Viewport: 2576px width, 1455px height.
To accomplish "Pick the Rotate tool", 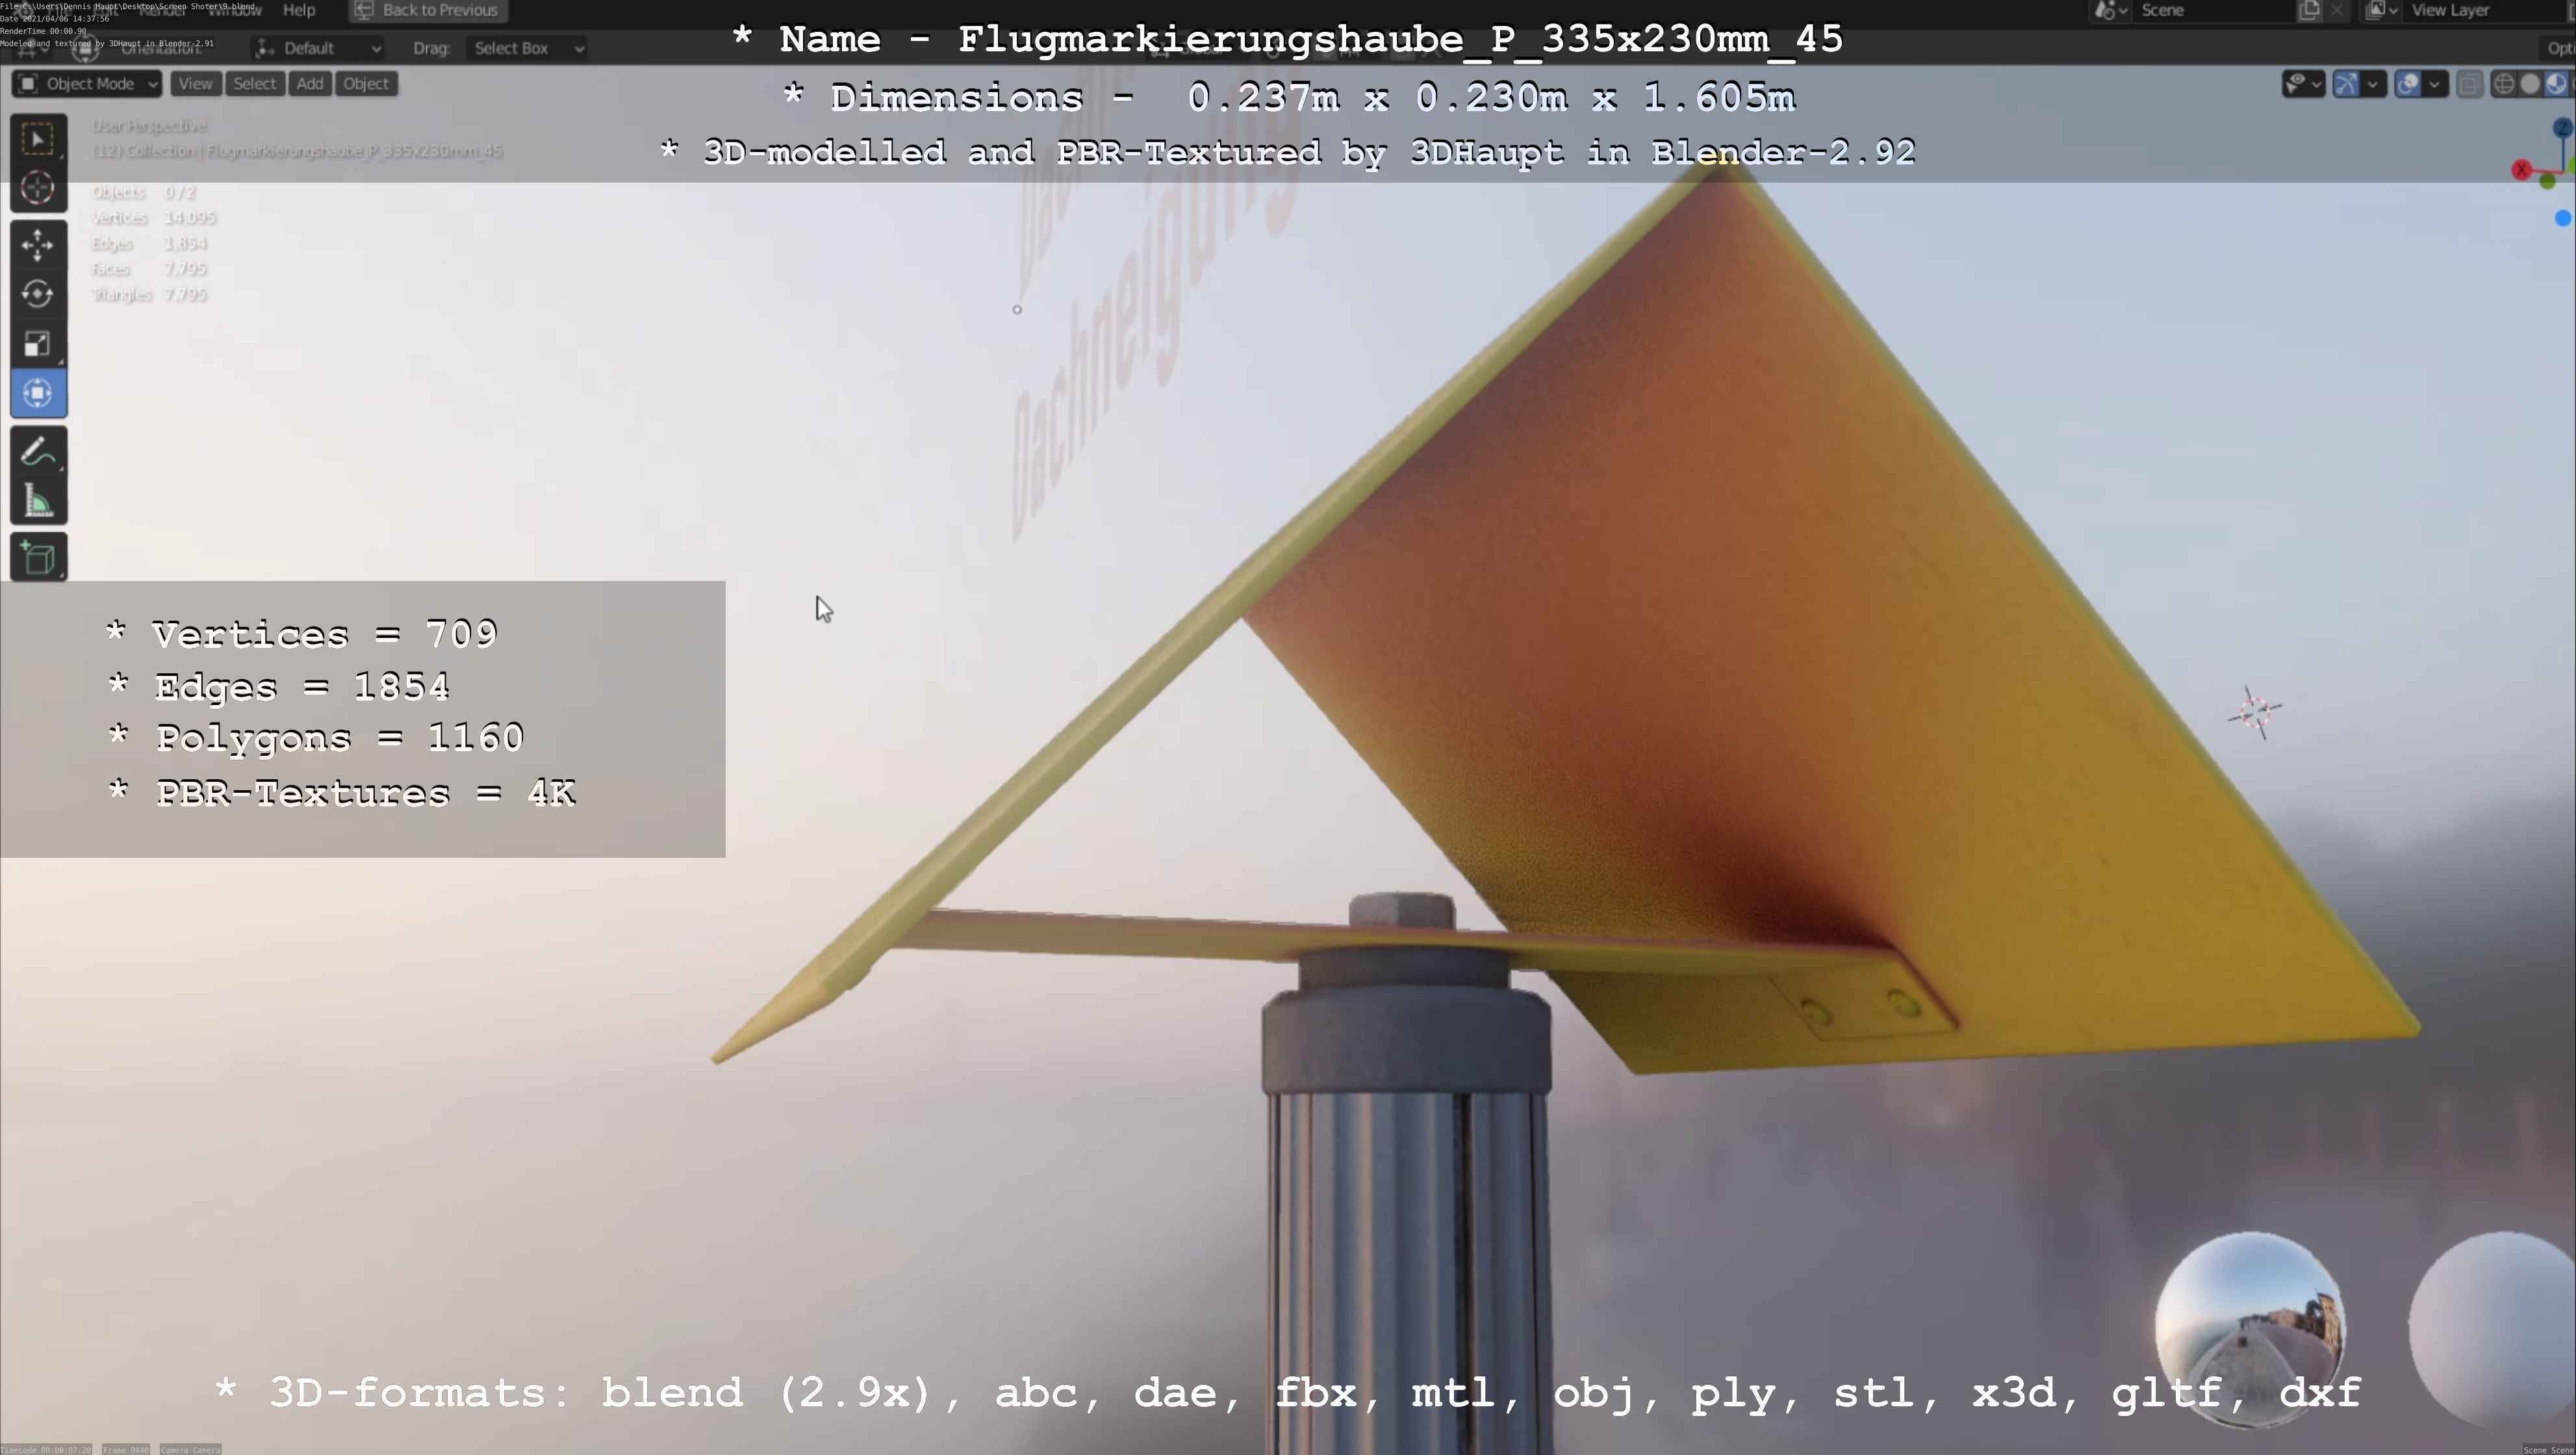I will [38, 294].
